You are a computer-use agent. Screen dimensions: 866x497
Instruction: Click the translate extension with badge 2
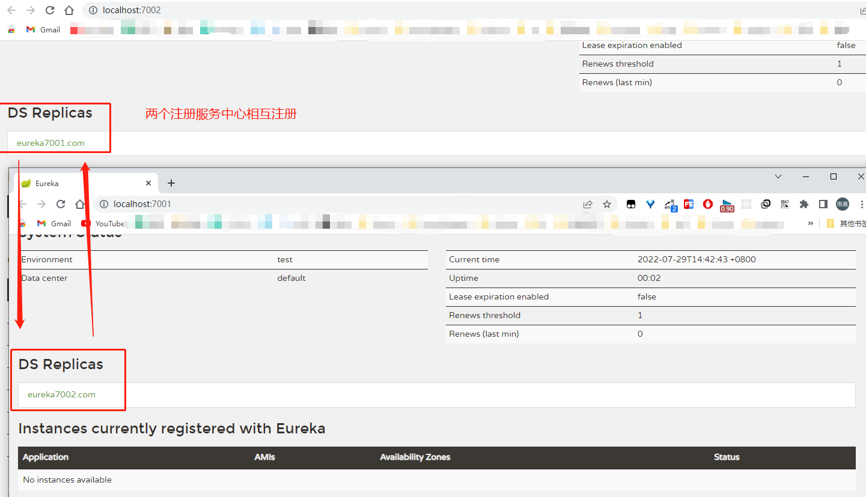pyautogui.click(x=671, y=205)
